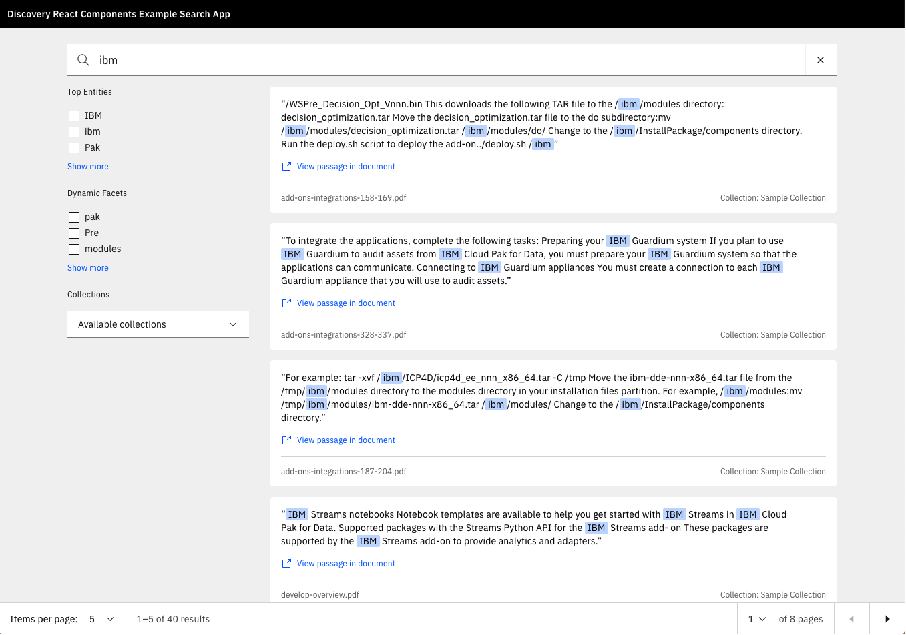The height and width of the screenshot is (635, 906).
Task: Open the Available collections dropdown
Action: 158,324
